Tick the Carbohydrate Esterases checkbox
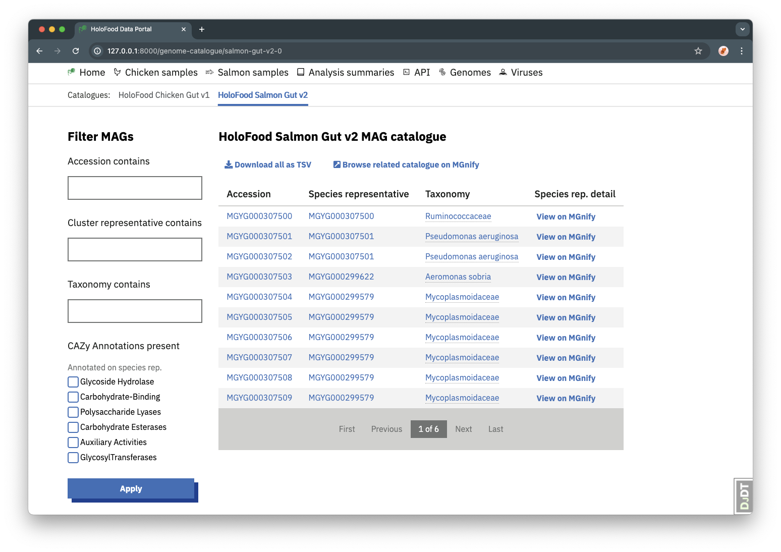781x552 pixels. [73, 427]
